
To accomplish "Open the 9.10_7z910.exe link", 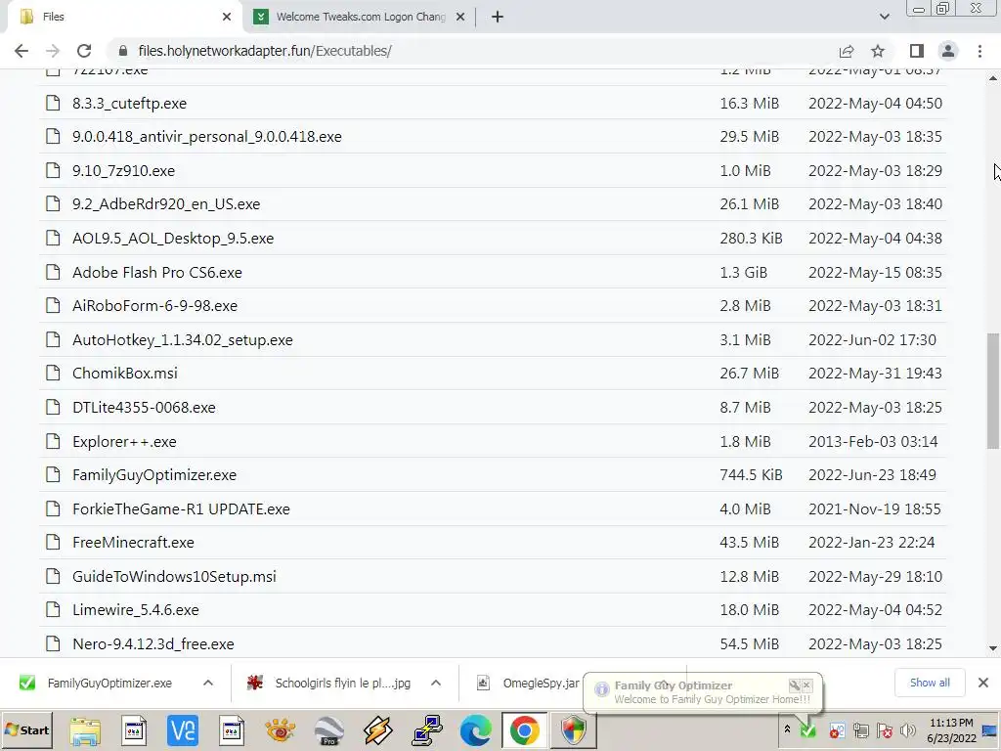I will pos(123,171).
